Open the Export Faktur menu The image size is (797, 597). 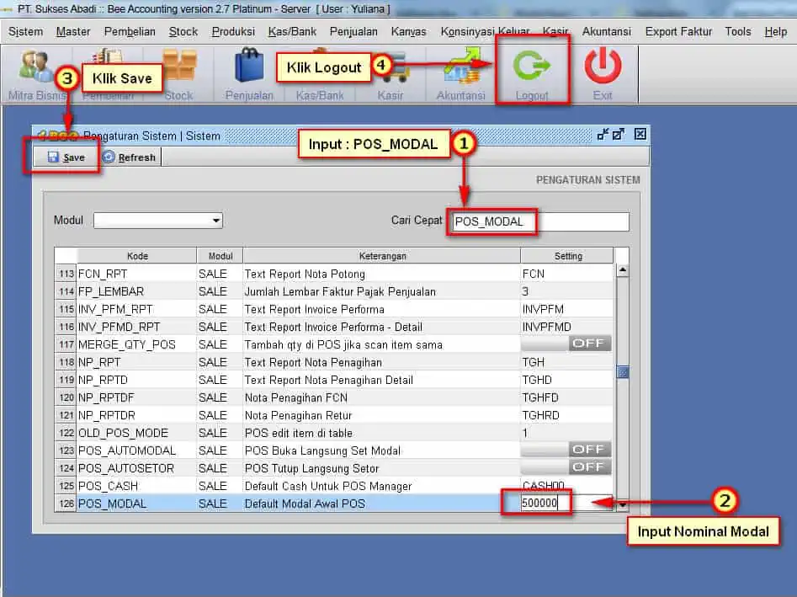click(x=678, y=31)
